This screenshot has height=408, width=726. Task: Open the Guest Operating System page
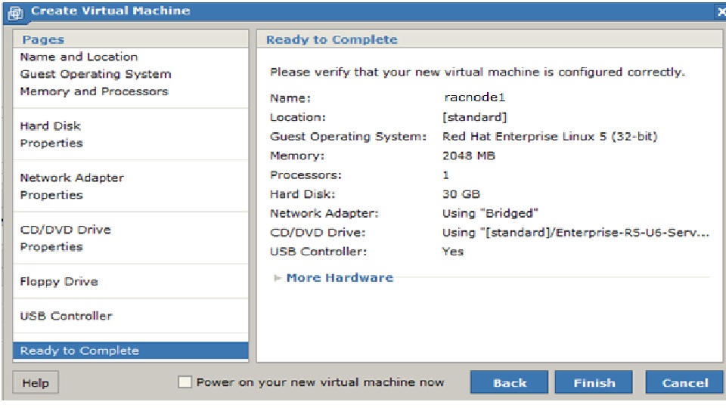coord(95,74)
